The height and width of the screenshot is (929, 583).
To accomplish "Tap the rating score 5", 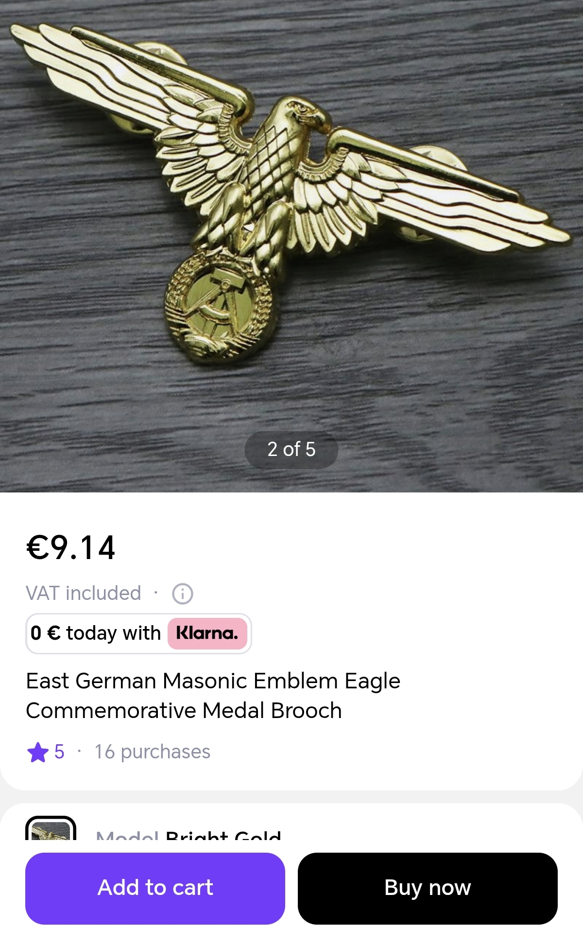I will pos(59,752).
